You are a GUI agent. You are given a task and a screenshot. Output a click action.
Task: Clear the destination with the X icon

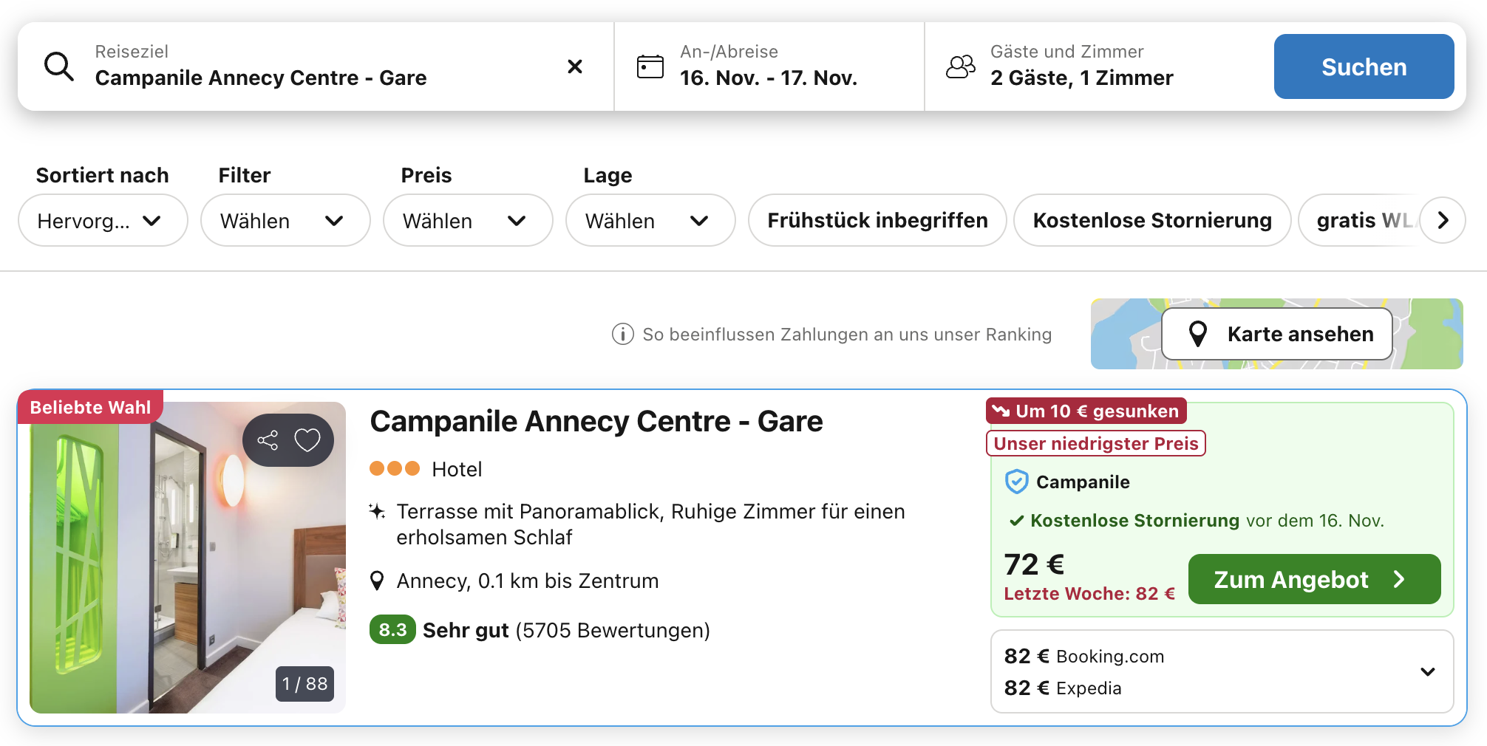click(575, 66)
